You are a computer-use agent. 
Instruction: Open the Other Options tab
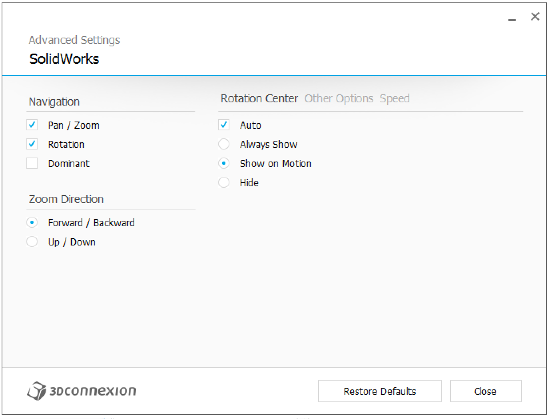tap(339, 99)
